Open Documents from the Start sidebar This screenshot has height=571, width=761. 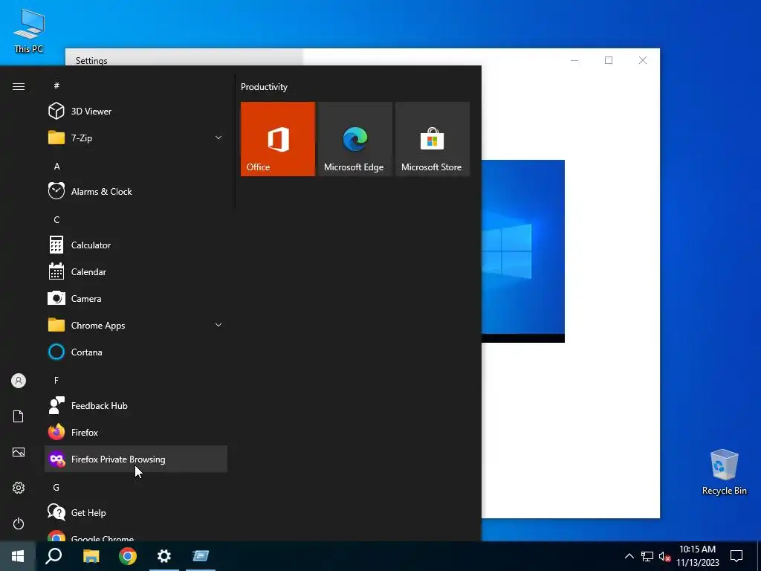(19, 416)
